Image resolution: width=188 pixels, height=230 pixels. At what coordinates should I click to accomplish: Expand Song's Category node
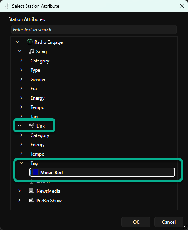pos(21,61)
